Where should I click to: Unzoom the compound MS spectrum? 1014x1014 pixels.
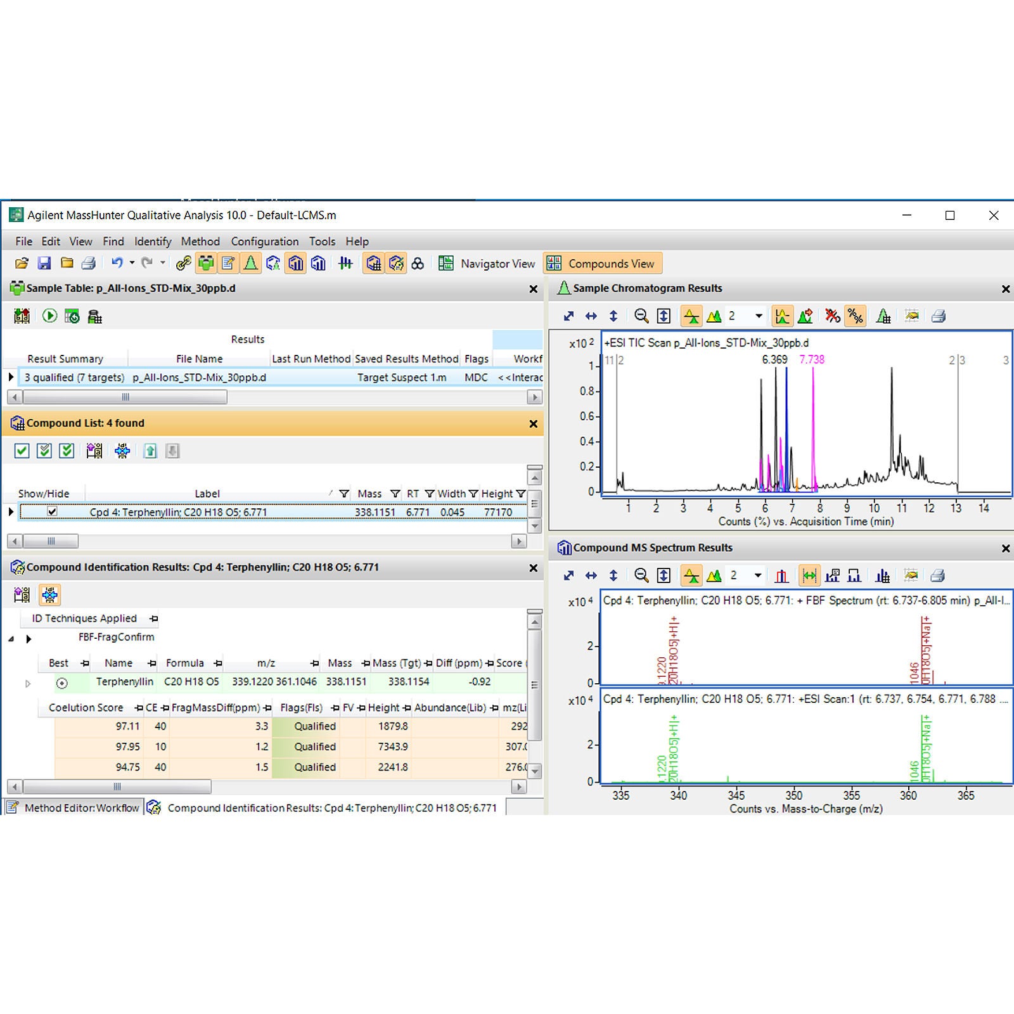tap(641, 575)
